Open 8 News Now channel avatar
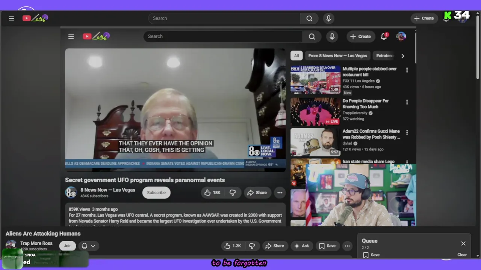Image resolution: width=481 pixels, height=270 pixels. pyautogui.click(x=71, y=192)
